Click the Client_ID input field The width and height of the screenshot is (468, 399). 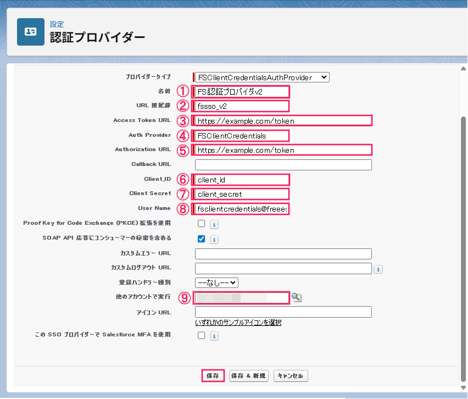(x=242, y=180)
